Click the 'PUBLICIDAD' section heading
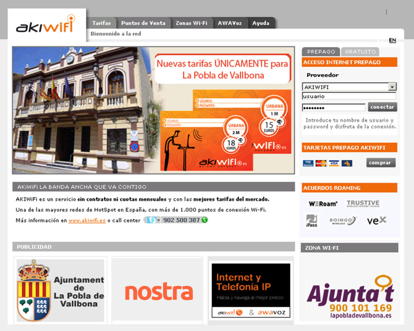Image resolution: width=414 pixels, height=331 pixels. click(x=34, y=247)
